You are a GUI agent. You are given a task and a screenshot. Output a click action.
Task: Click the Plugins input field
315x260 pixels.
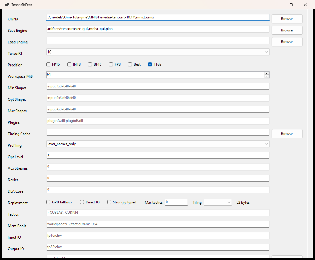pyautogui.click(x=158, y=121)
